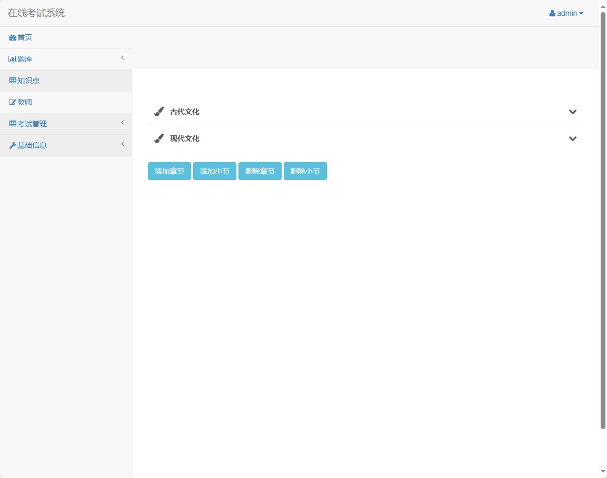Viewport: 607px width, 478px height.
Task: Expand the 考试管理 submenu arrow
Action: pos(123,122)
